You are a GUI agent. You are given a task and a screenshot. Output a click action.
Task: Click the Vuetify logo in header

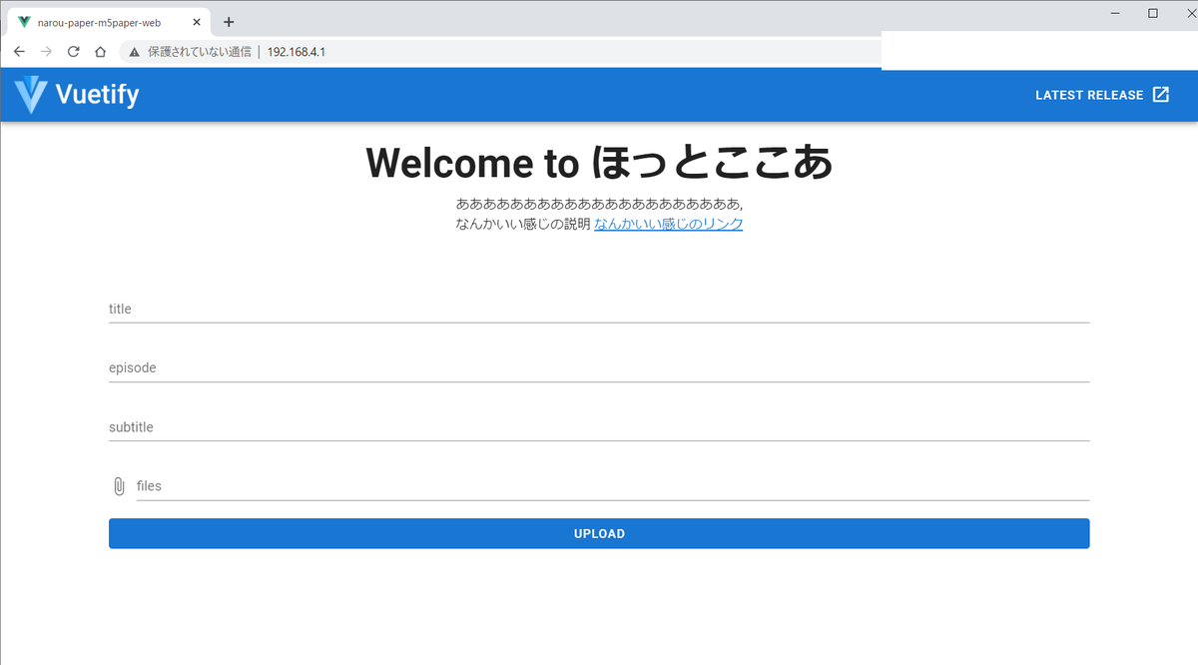click(77, 95)
